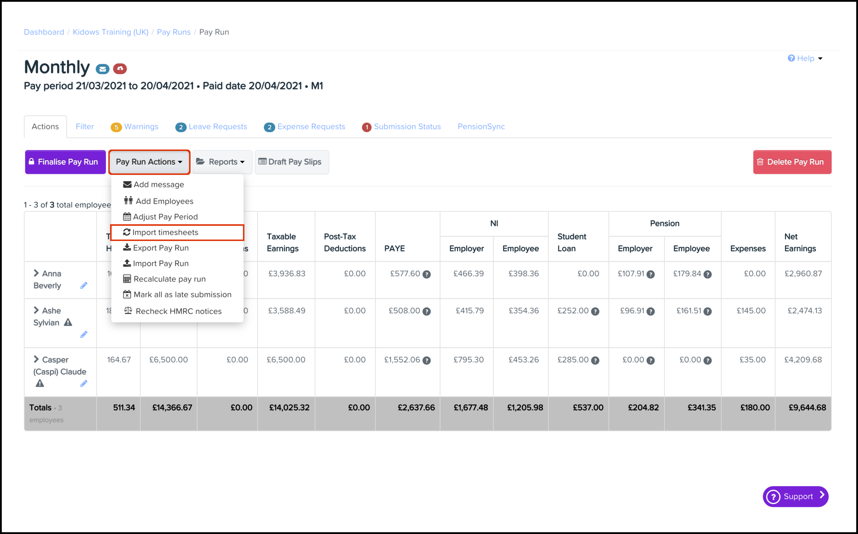
Task: Expand Casper (Caspi) Claude row chevron
Action: coord(36,359)
